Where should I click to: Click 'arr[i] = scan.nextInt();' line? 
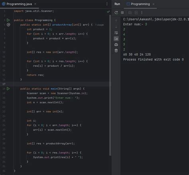tap(52, 130)
